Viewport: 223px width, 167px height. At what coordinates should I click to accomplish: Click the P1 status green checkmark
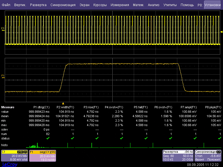click(48, 138)
